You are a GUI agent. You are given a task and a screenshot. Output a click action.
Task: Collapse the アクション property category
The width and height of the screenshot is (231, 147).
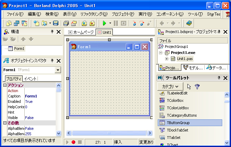point(5,85)
